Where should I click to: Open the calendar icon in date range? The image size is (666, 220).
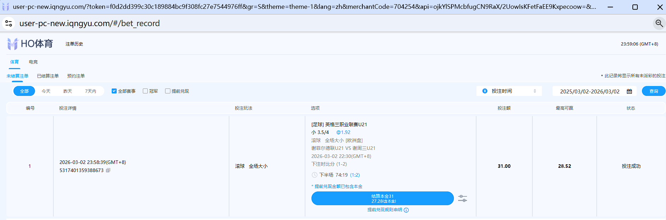(629, 91)
